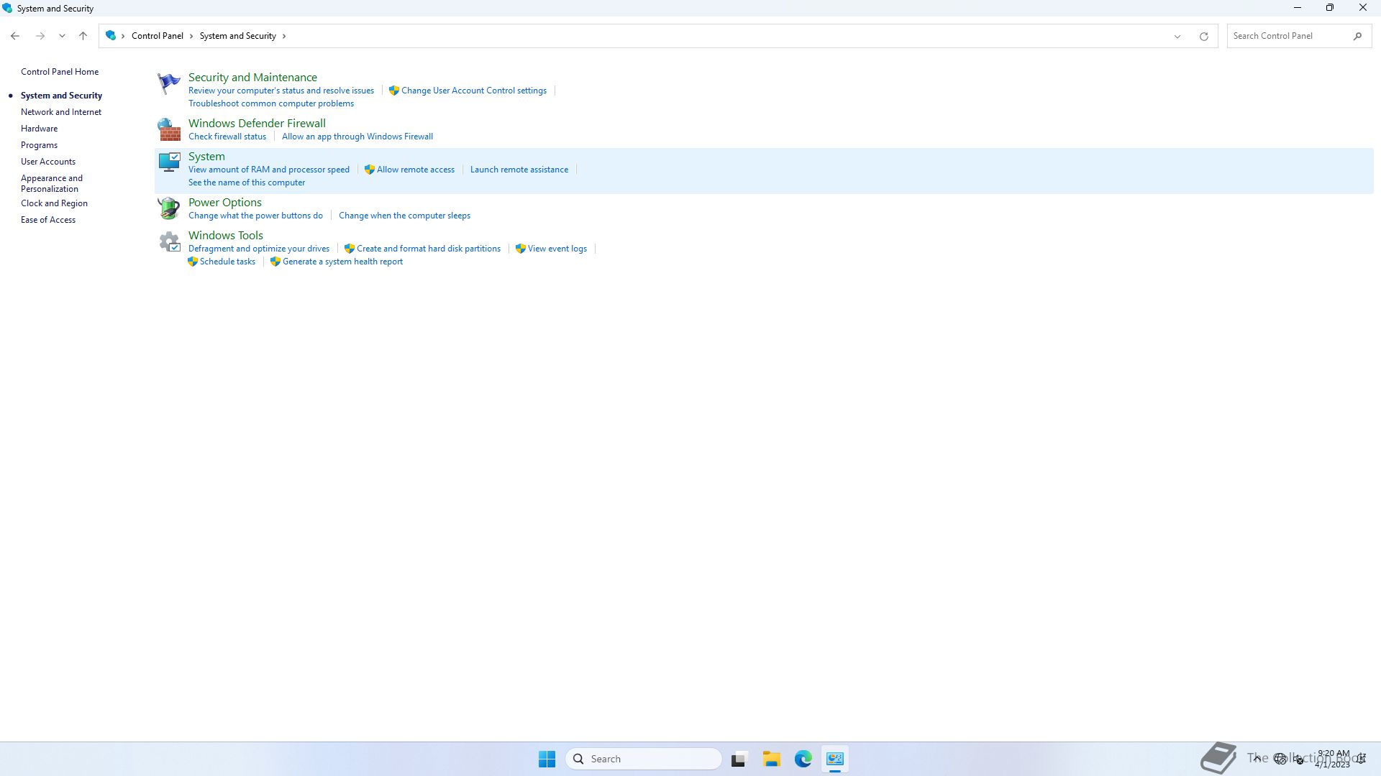Image resolution: width=1381 pixels, height=776 pixels.
Task: Click the Security and Maintenance flag icon
Action: coord(169,83)
